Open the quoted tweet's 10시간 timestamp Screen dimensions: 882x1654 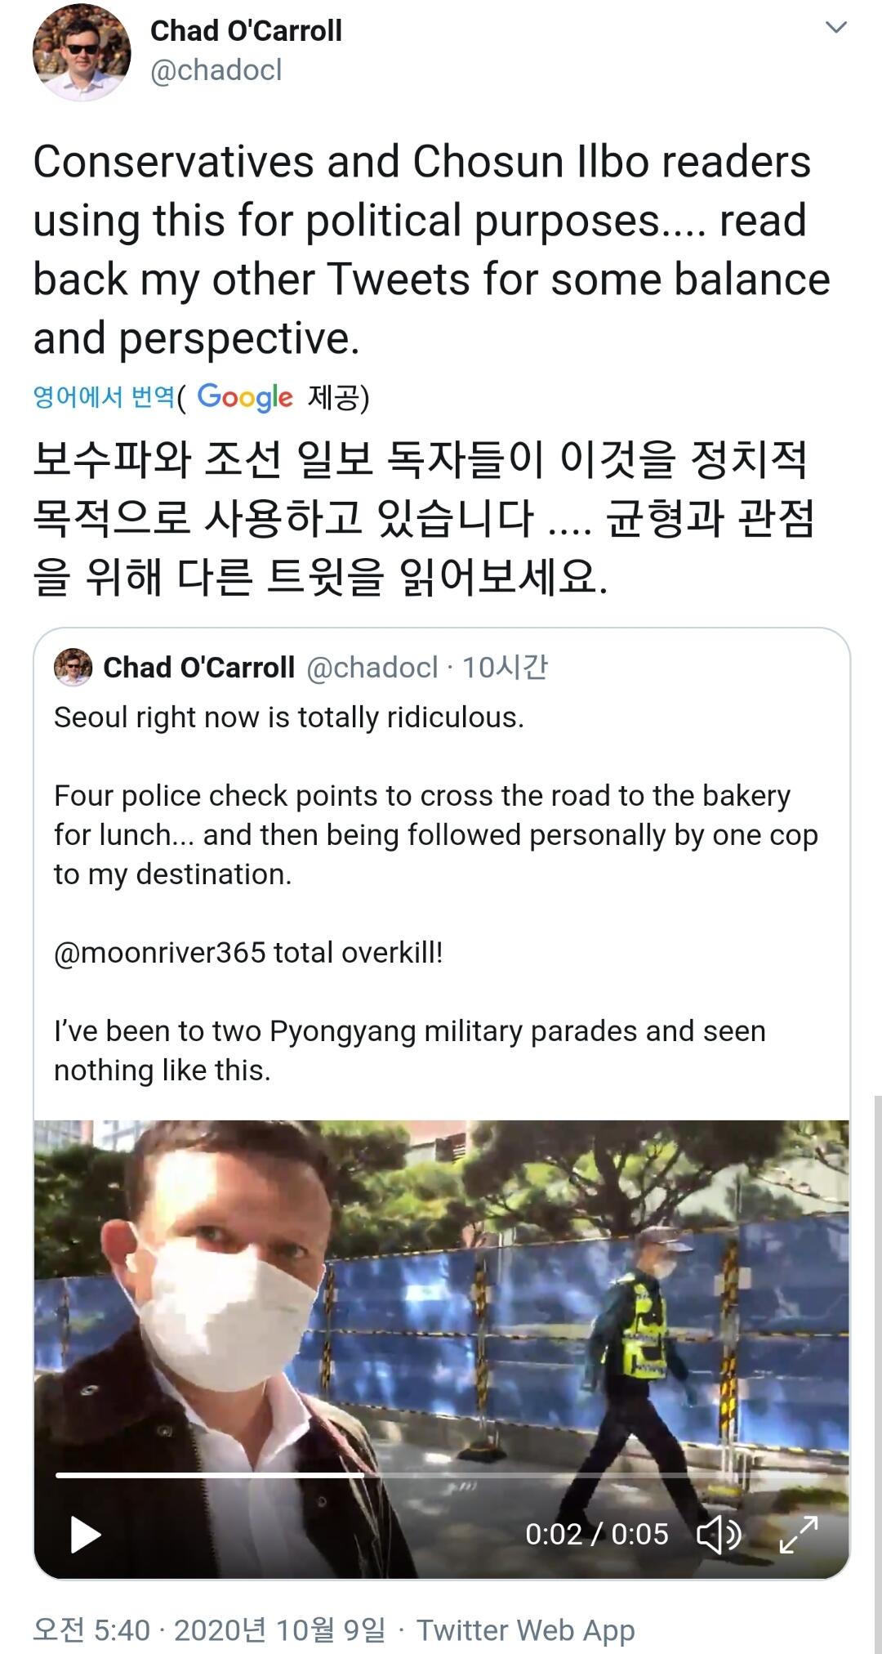(x=505, y=668)
